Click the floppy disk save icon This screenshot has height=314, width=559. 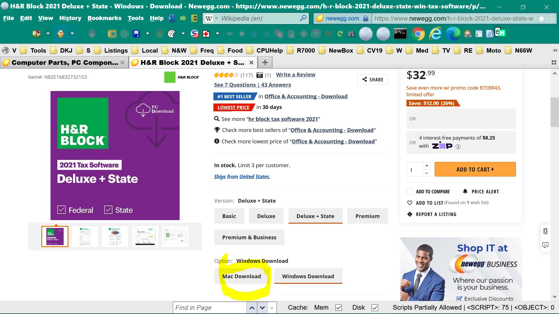tap(136, 34)
